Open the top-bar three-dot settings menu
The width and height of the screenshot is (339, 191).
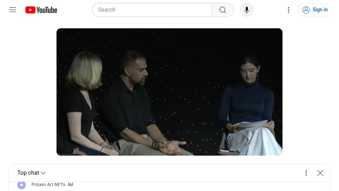click(x=289, y=10)
